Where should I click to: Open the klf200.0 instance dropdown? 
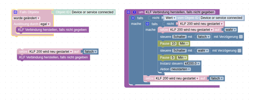coord(192,64)
